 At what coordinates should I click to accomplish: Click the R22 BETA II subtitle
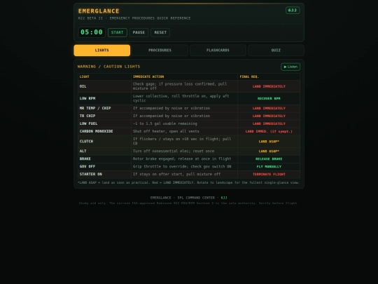point(134,18)
